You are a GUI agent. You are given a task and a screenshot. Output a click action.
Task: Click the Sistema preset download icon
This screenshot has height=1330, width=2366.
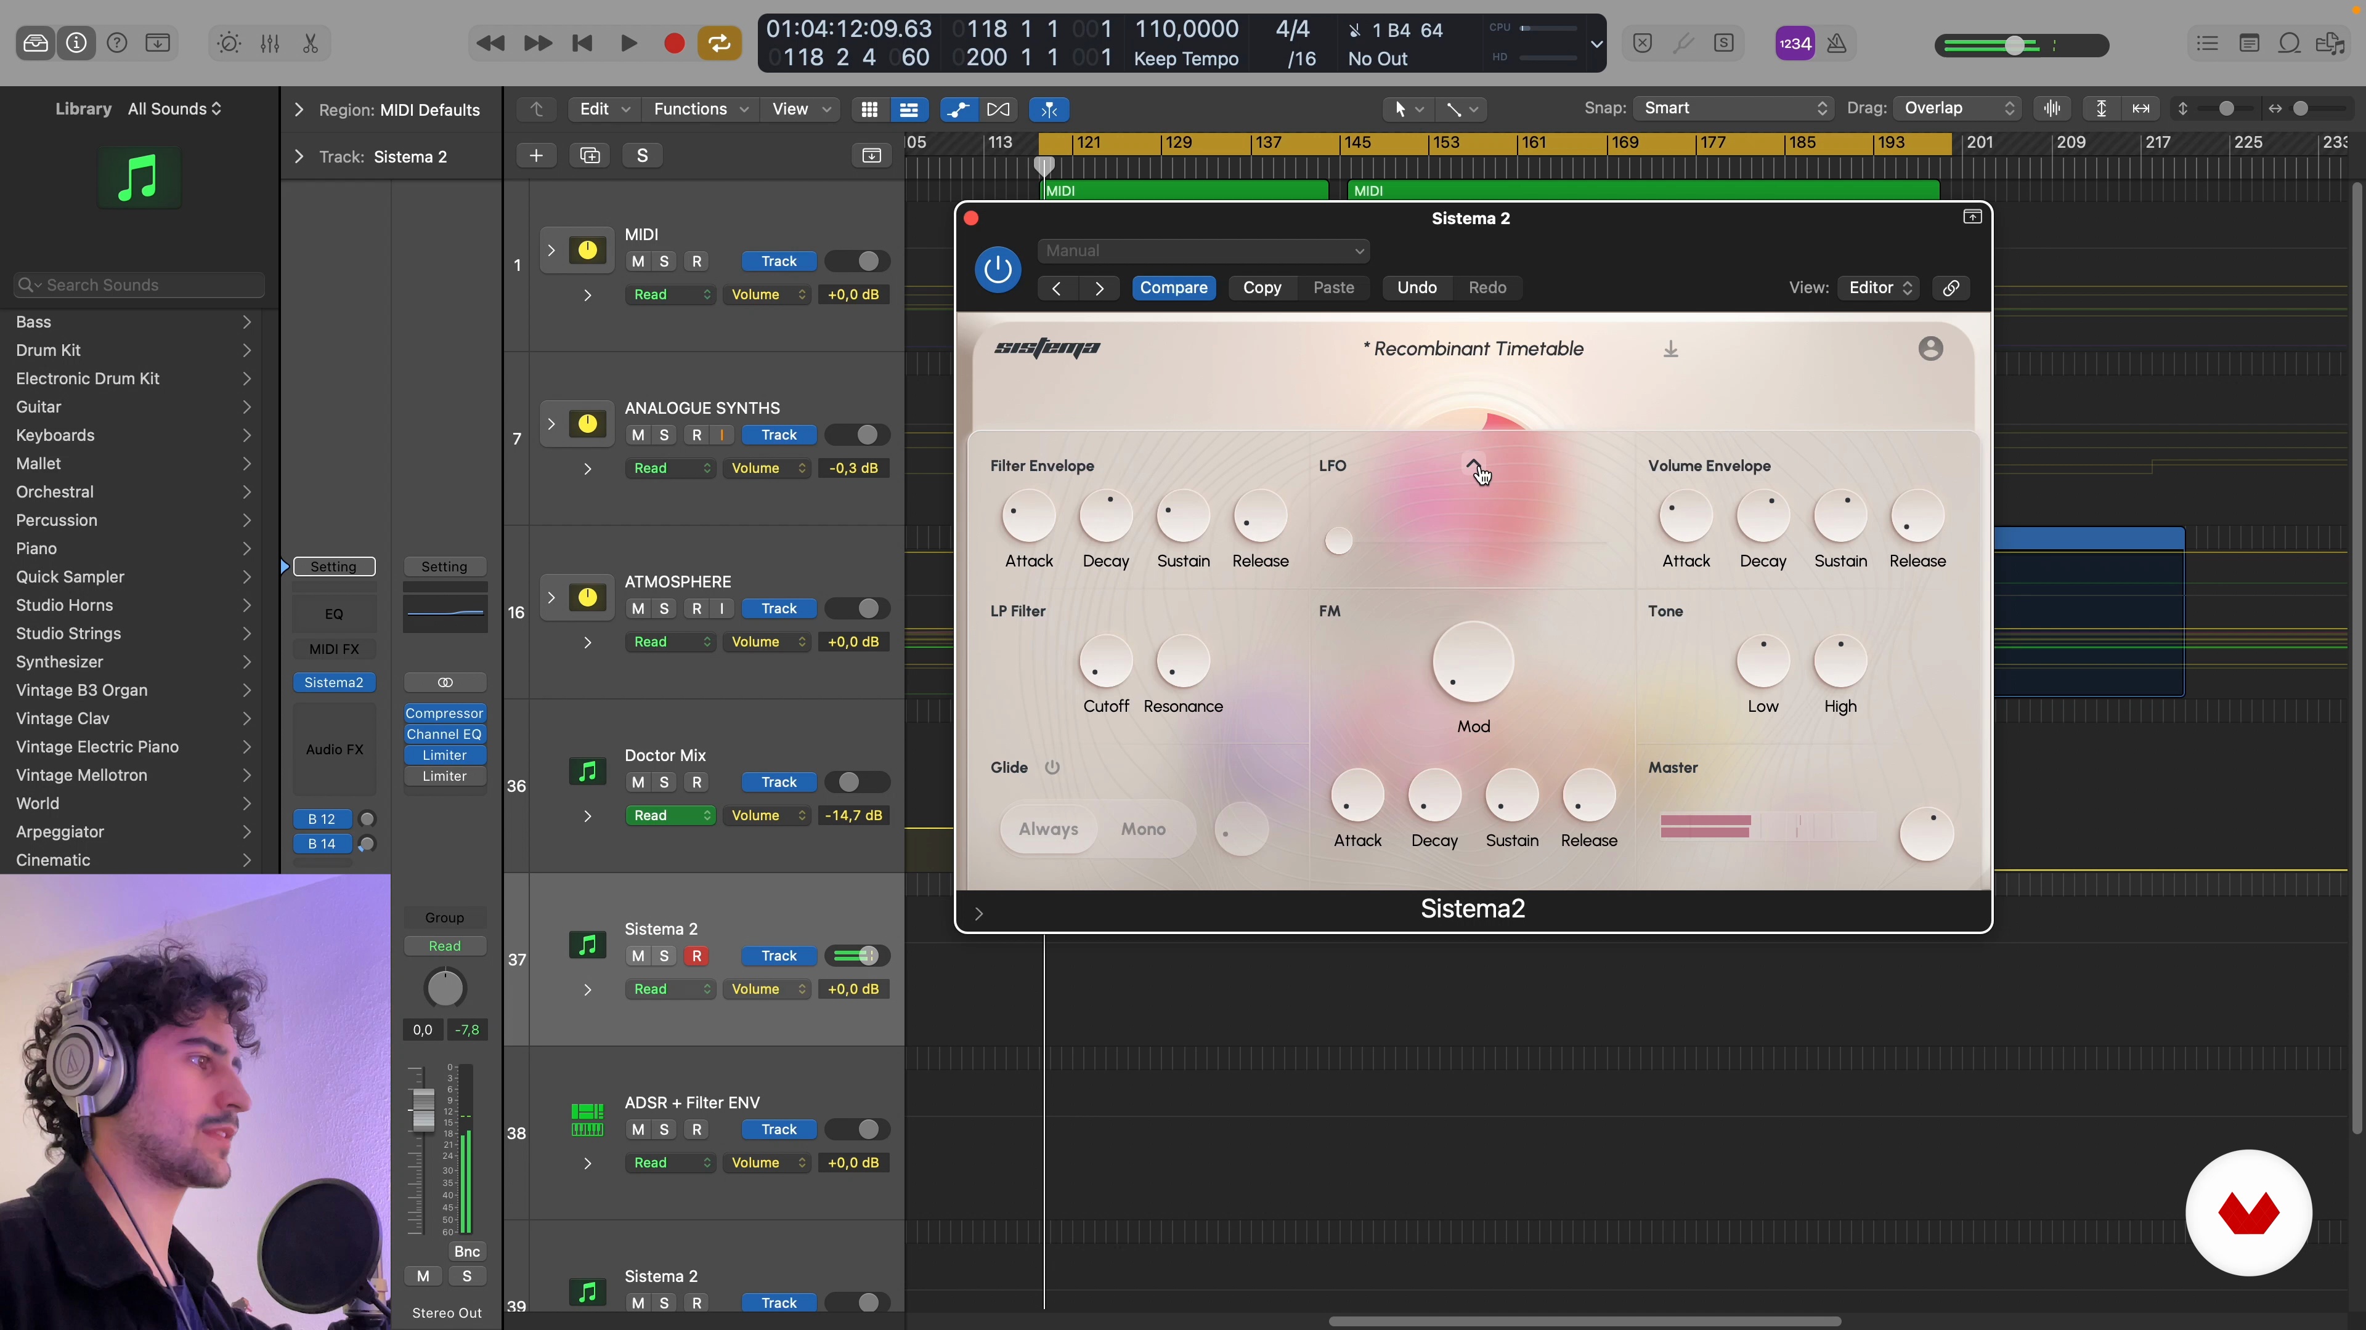[1671, 349]
